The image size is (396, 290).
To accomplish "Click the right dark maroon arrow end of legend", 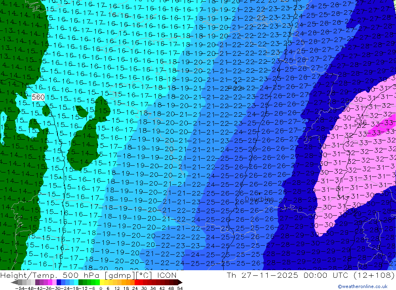I will pos(180,282).
